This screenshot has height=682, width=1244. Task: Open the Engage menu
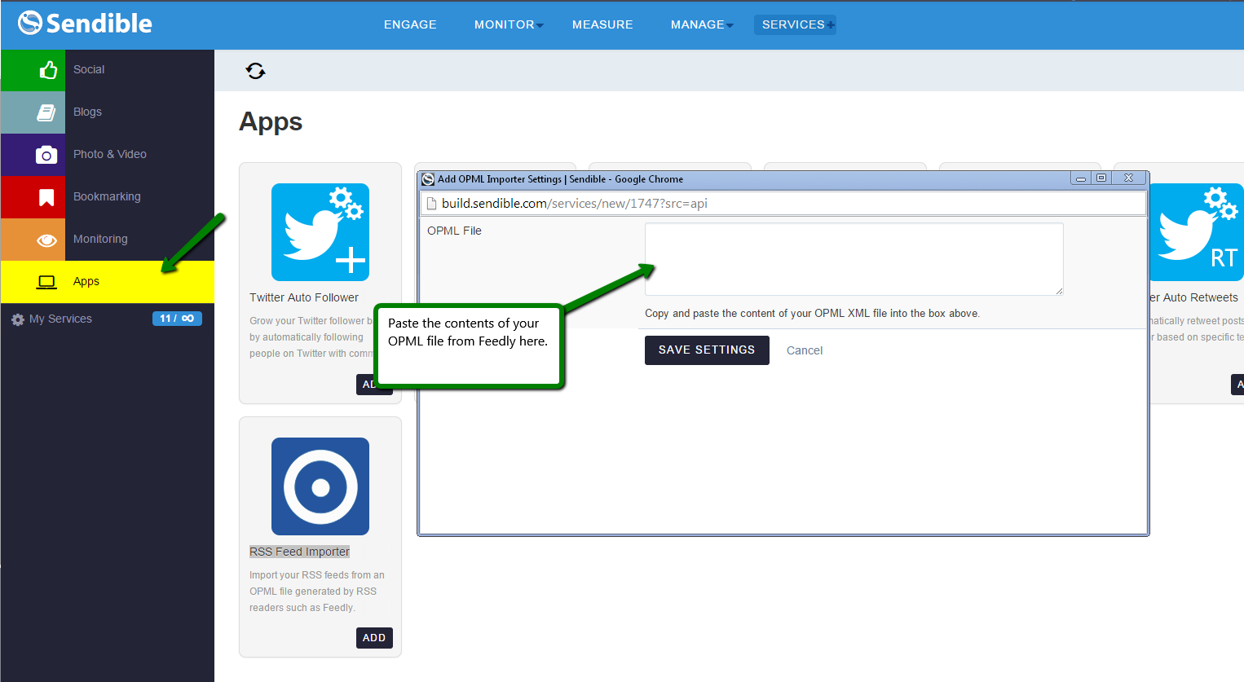(410, 24)
